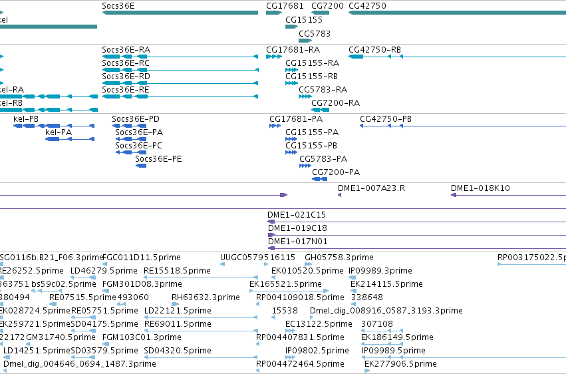The height and width of the screenshot is (374, 566).
Task: Select the CG5783 gene feature
Action: pos(305,41)
